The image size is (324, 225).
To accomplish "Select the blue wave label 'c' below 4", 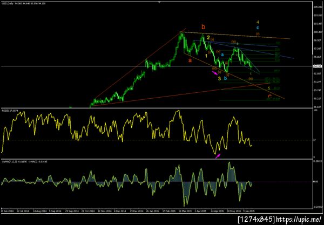I will point(258,28).
